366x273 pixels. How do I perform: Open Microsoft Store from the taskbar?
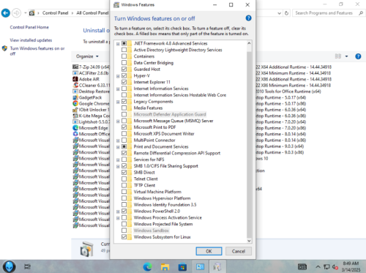pos(182,267)
